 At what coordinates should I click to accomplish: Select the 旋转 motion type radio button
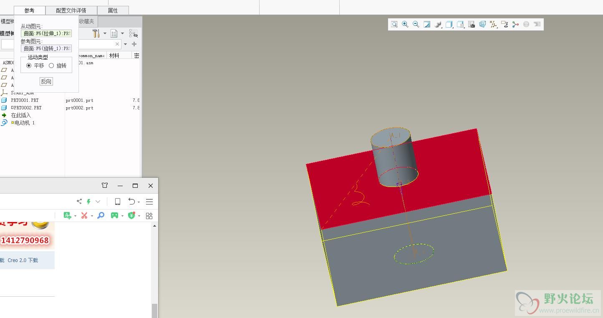pyautogui.click(x=51, y=66)
